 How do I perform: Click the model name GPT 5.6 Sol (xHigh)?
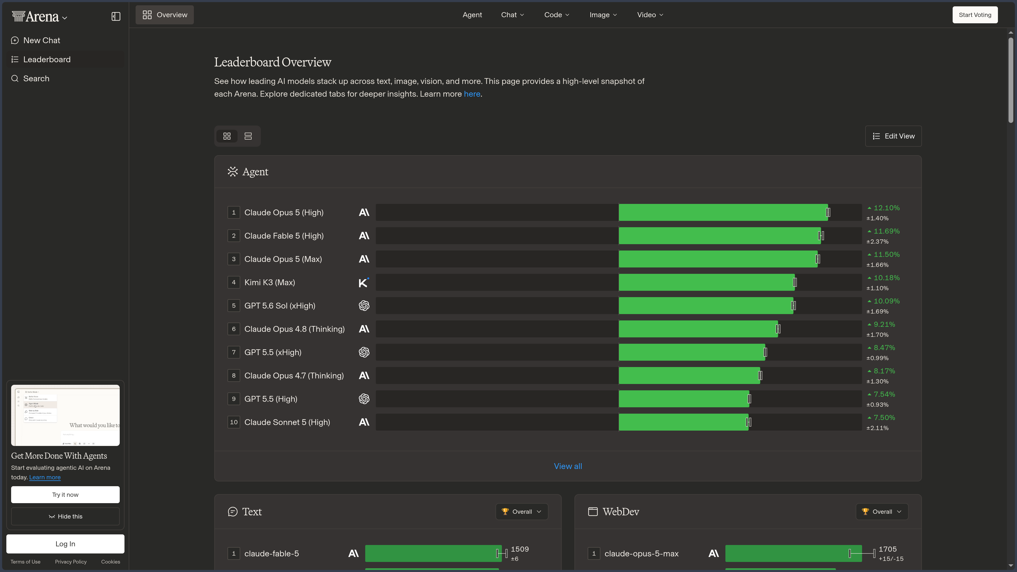tap(280, 306)
